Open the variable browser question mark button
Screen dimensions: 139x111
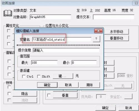(x=96, y=39)
